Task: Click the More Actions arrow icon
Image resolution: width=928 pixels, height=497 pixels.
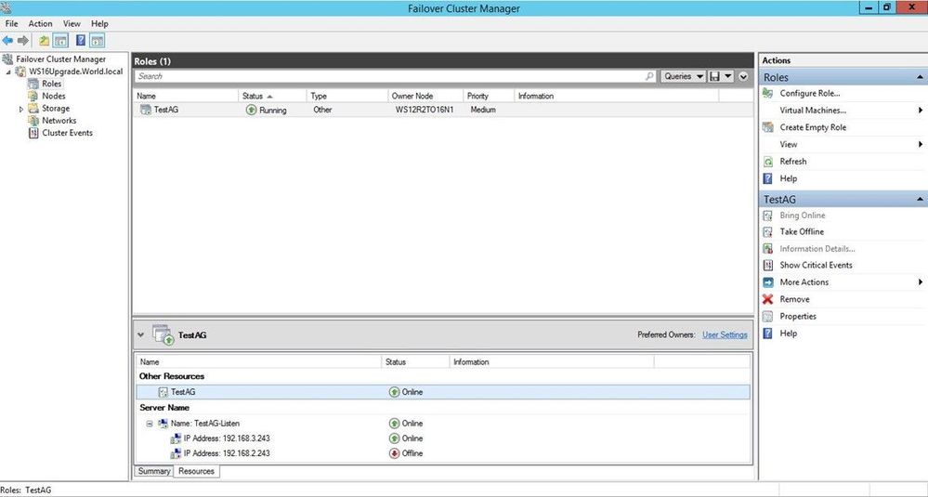Action: pyautogui.click(x=767, y=282)
